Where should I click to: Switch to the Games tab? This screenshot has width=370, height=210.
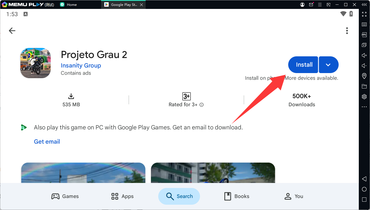click(x=65, y=196)
